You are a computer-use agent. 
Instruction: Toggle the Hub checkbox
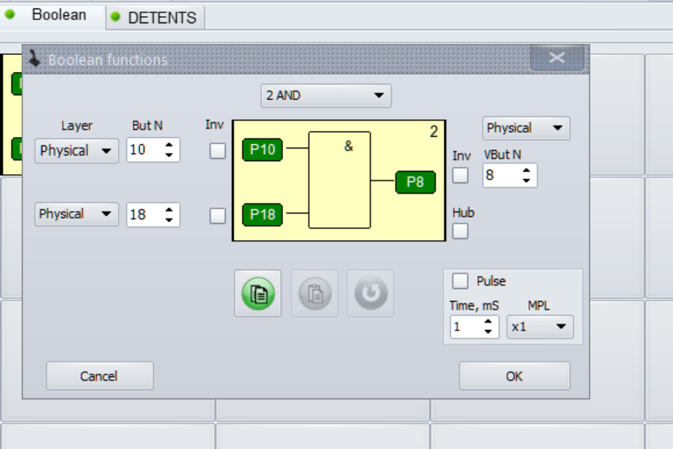tap(460, 231)
